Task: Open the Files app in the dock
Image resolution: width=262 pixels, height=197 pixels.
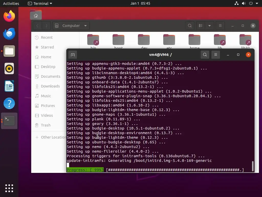Action: pyautogui.click(x=9, y=51)
